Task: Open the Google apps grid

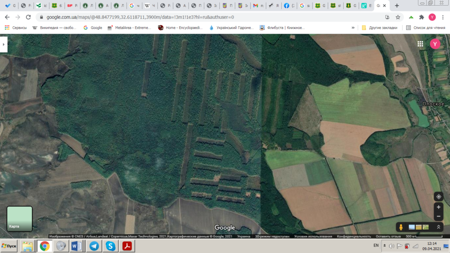Action: (420, 44)
